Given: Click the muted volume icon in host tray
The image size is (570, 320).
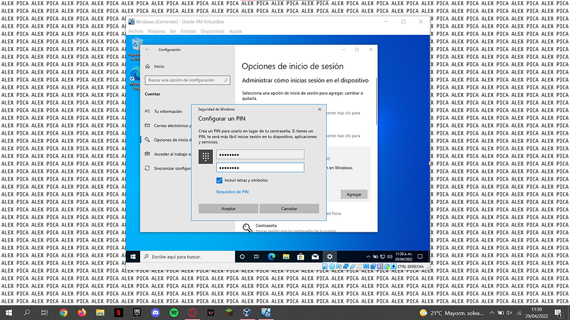Looking at the screenshot, I should tap(510, 313).
